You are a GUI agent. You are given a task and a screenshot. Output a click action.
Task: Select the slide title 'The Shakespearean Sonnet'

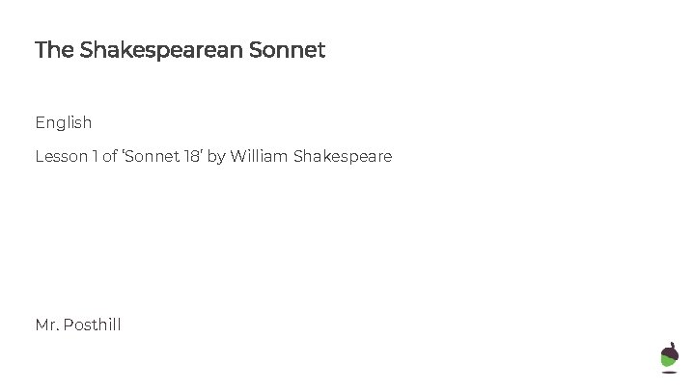tap(180, 50)
